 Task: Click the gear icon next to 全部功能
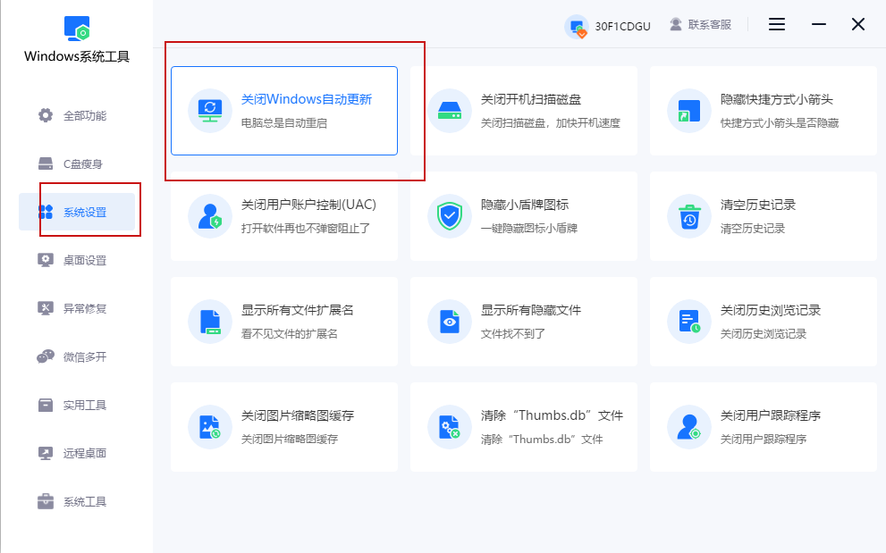coord(46,115)
